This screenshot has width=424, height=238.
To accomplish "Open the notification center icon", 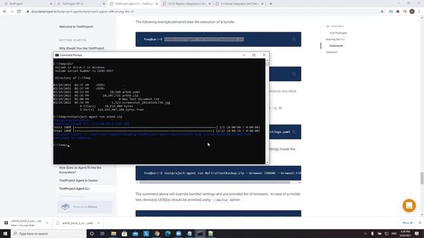I will point(417,233).
